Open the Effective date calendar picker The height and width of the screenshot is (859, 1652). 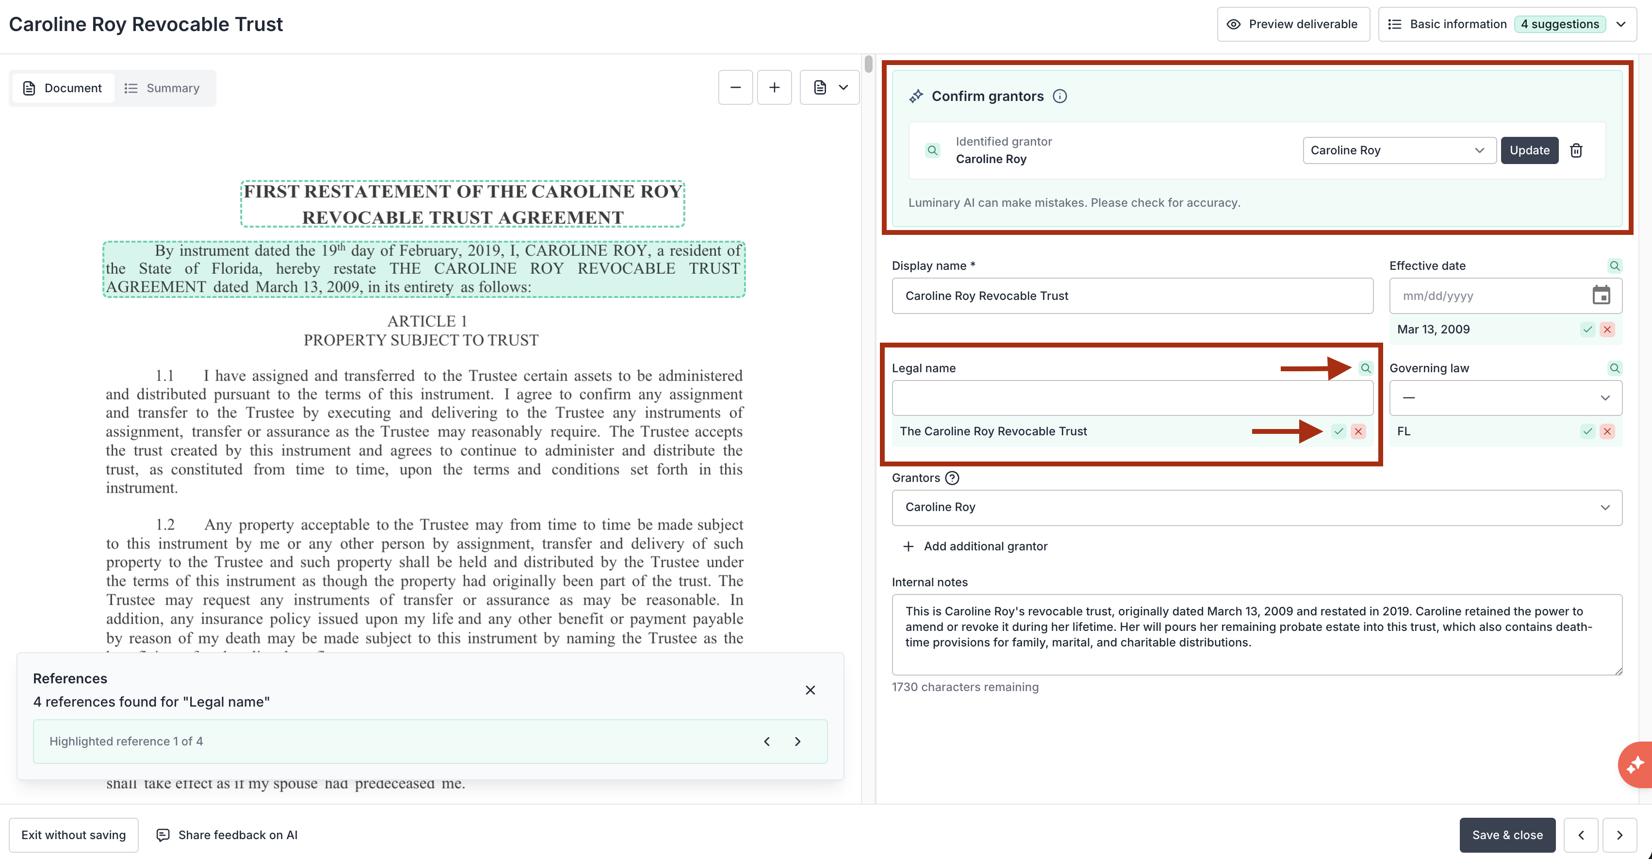tap(1601, 295)
